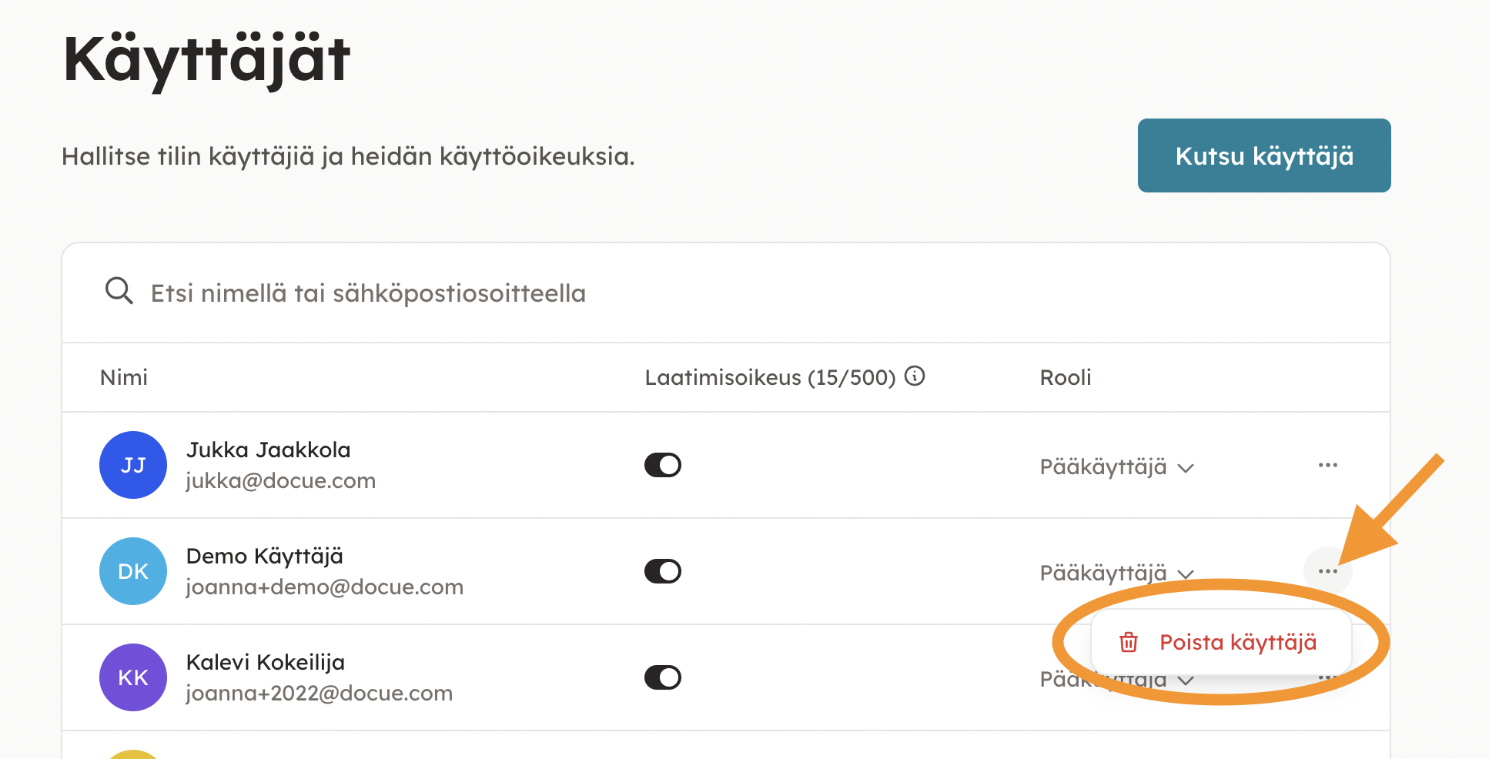The height and width of the screenshot is (759, 1489).
Task: Click the DK avatar circle
Action: pos(133,571)
